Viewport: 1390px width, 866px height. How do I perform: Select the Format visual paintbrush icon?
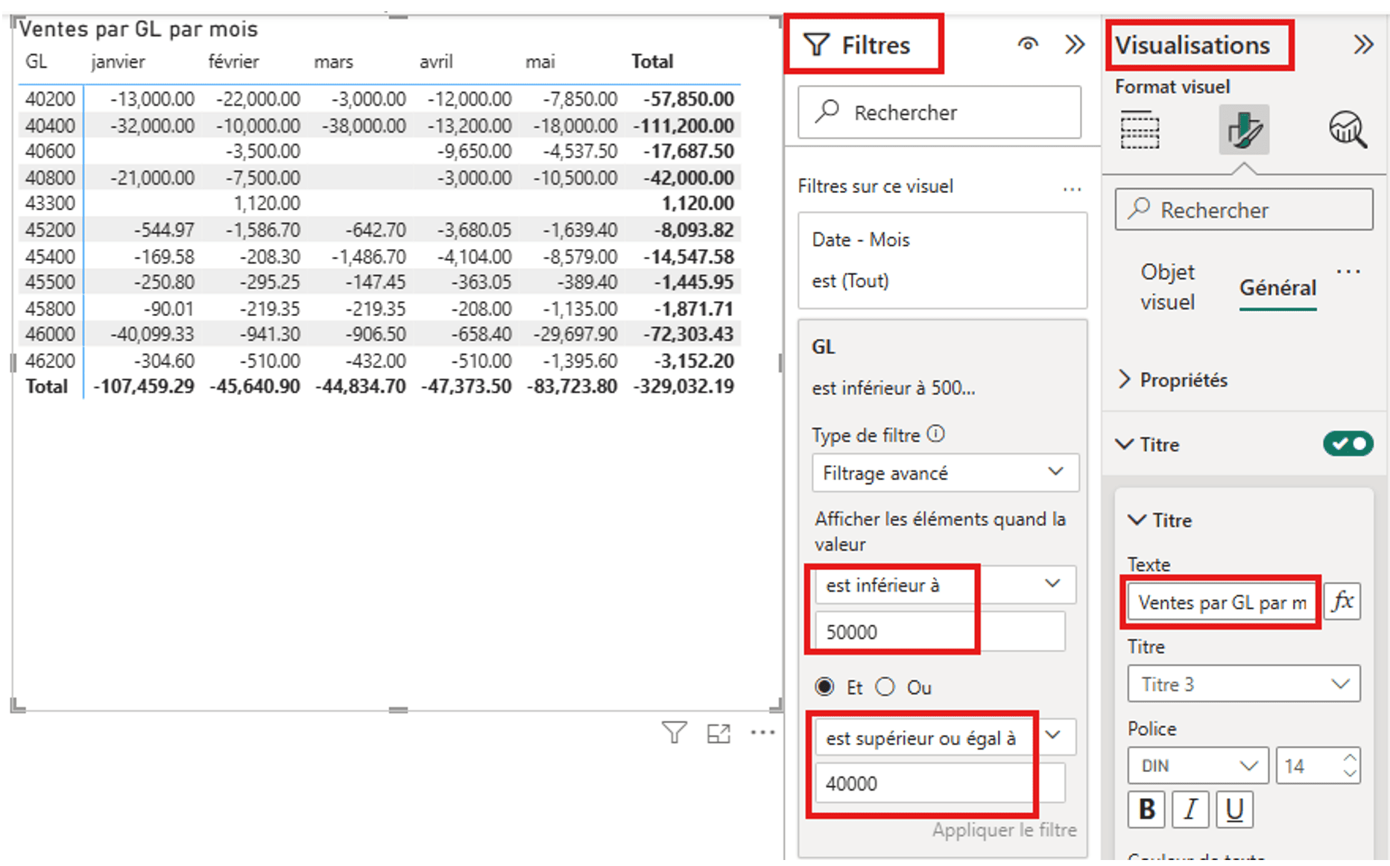1244,130
